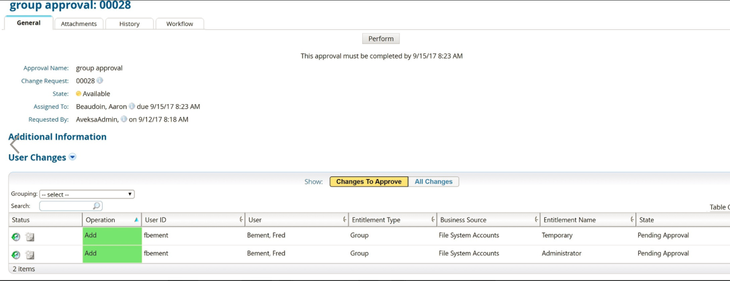Show only Changes To Approve
This screenshot has height=281, width=730.
click(369, 182)
